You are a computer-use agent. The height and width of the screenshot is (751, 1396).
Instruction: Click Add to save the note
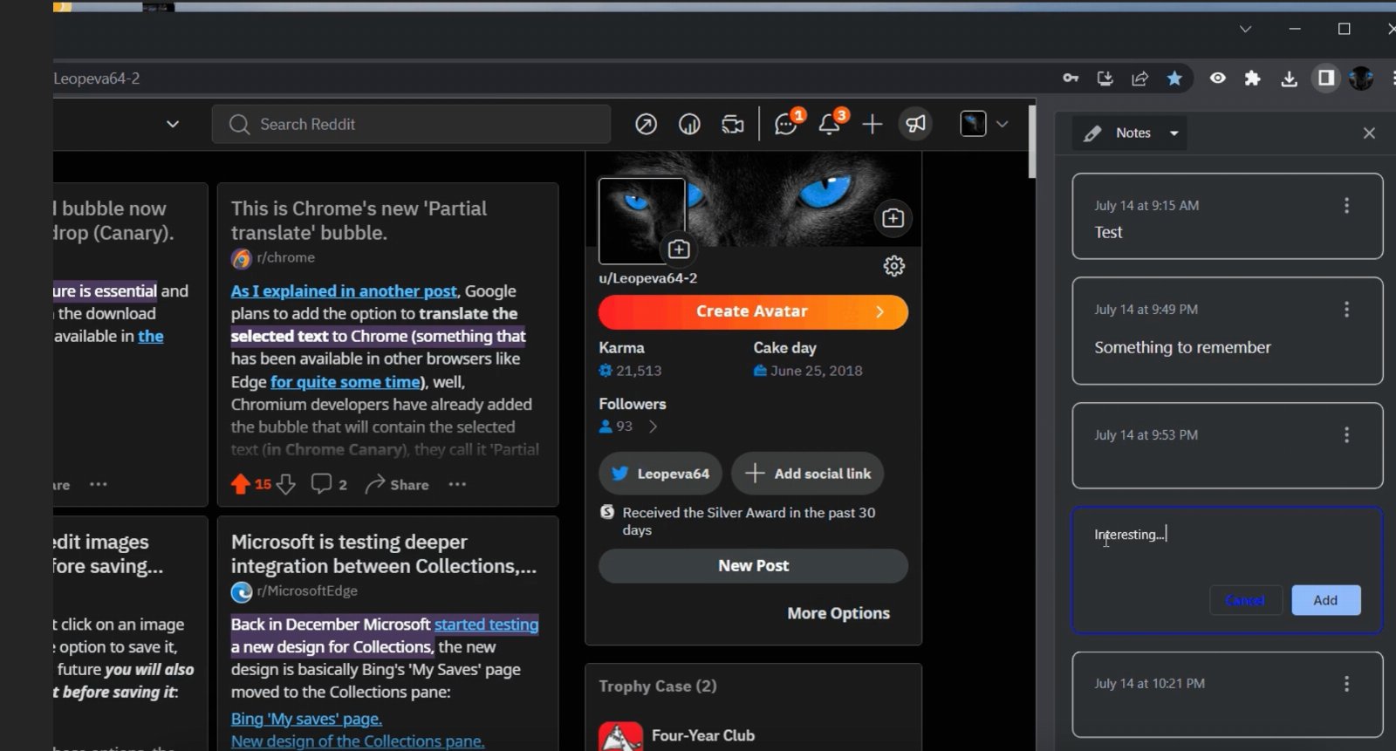[x=1325, y=600]
